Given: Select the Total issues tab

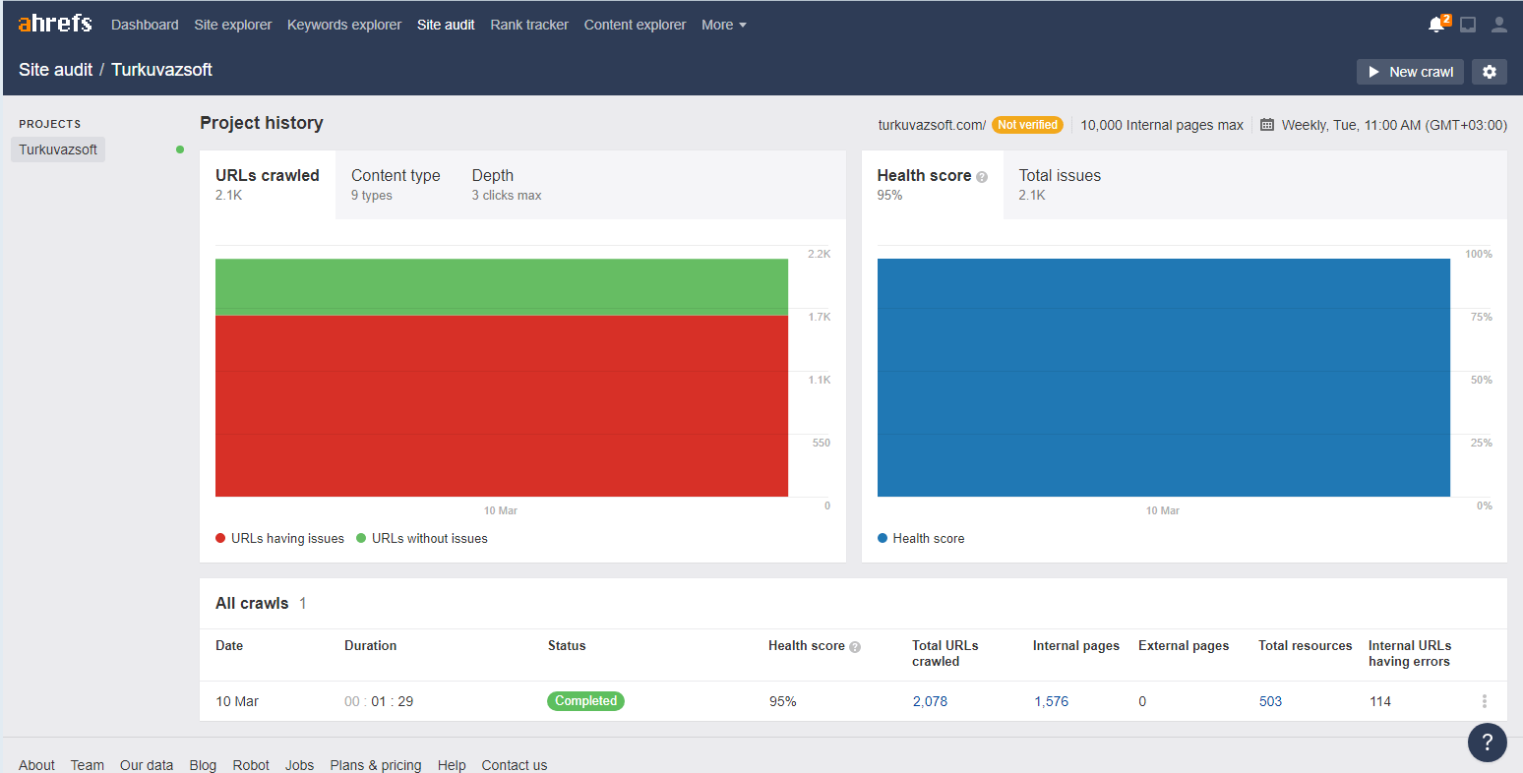Looking at the screenshot, I should pos(1060,185).
